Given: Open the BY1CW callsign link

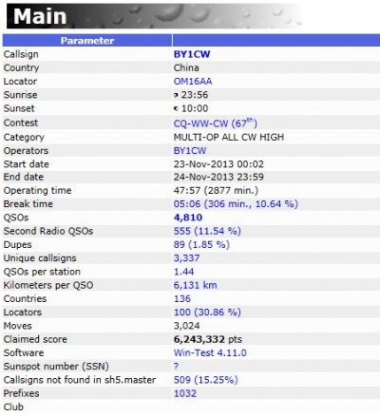Looking at the screenshot, I should tap(192, 54).
